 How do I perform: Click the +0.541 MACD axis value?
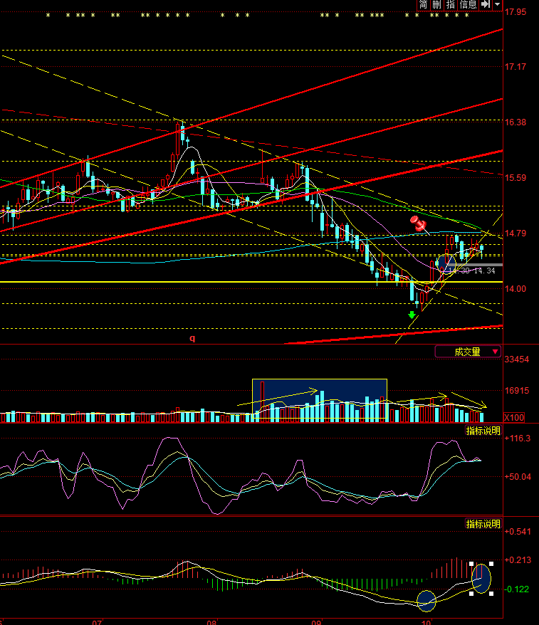point(518,532)
